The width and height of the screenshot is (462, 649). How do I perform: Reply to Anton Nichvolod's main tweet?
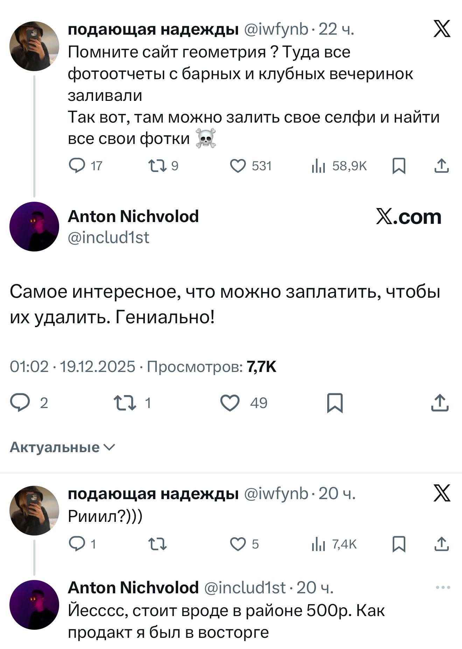[20, 403]
